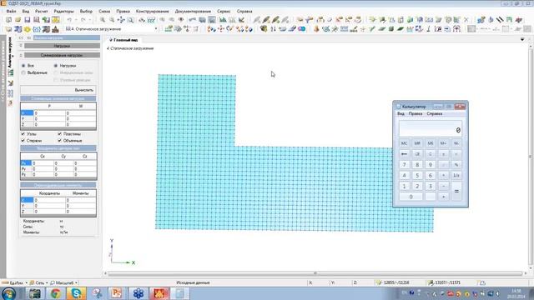Click the yellow gear icon in second toolbar row

[x=28, y=29]
